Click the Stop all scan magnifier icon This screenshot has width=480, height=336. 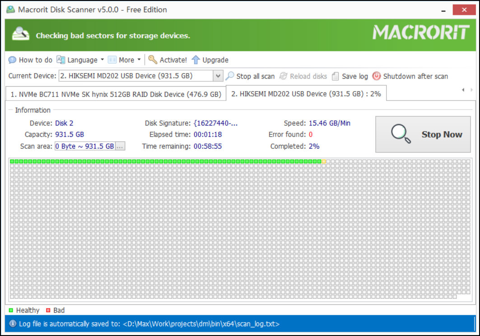229,76
